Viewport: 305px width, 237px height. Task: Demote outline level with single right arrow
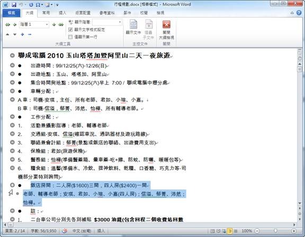[54, 25]
